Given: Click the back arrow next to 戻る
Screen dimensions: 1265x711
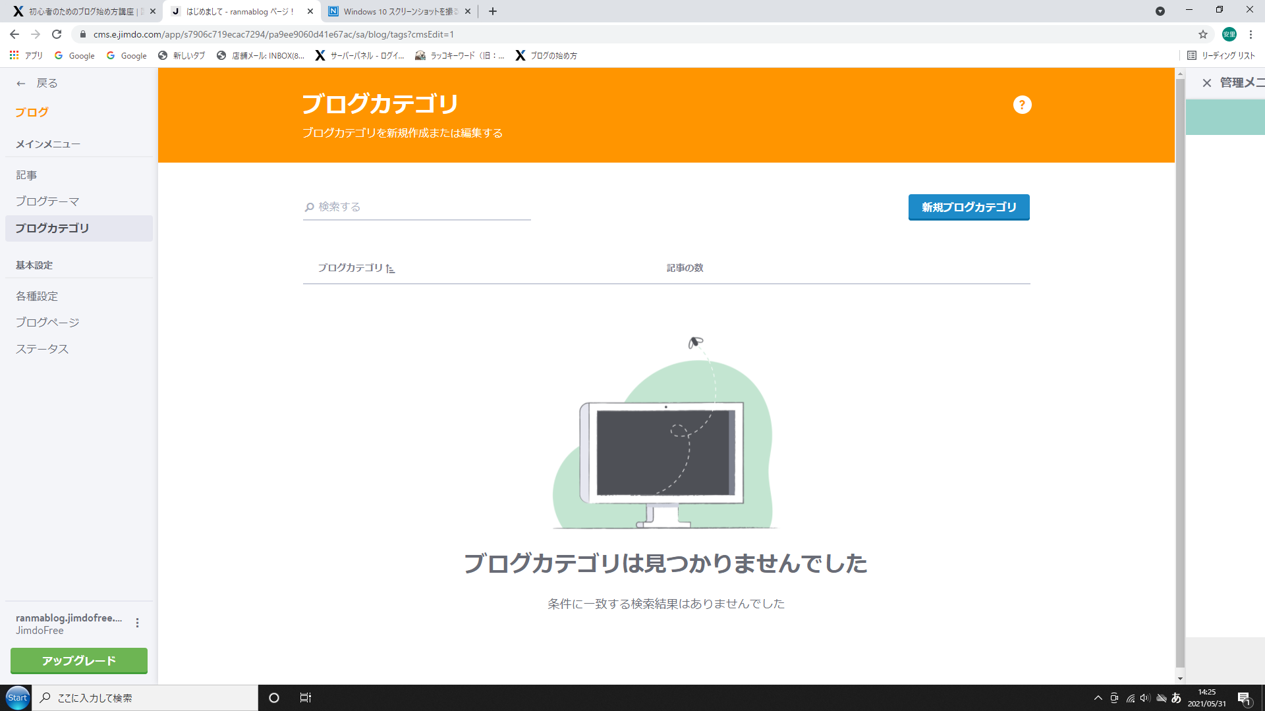Looking at the screenshot, I should (x=21, y=84).
